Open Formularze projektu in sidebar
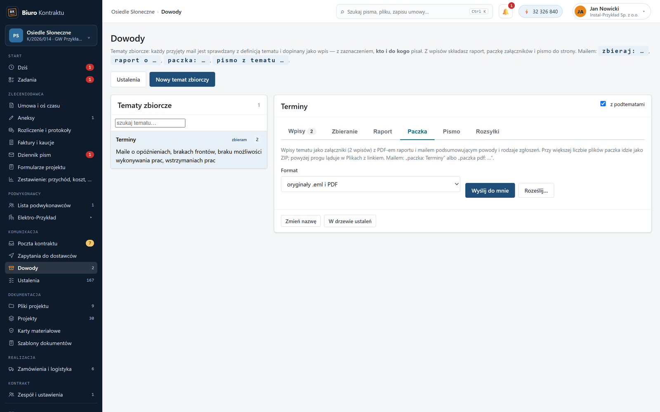Screen dimensions: 660x412 coord(51,167)
